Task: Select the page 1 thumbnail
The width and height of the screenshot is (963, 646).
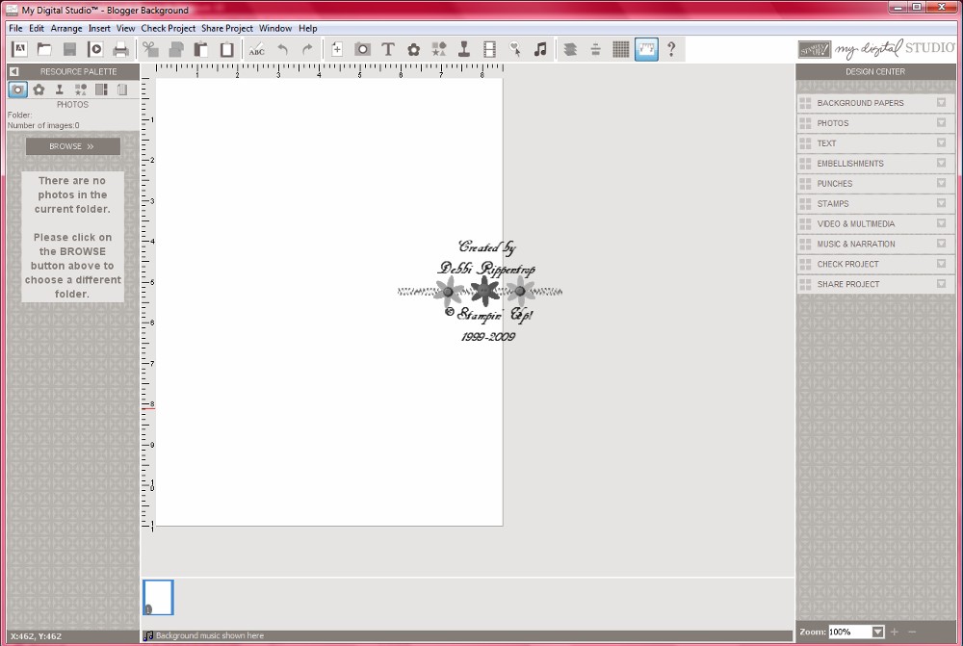Action: (x=159, y=597)
